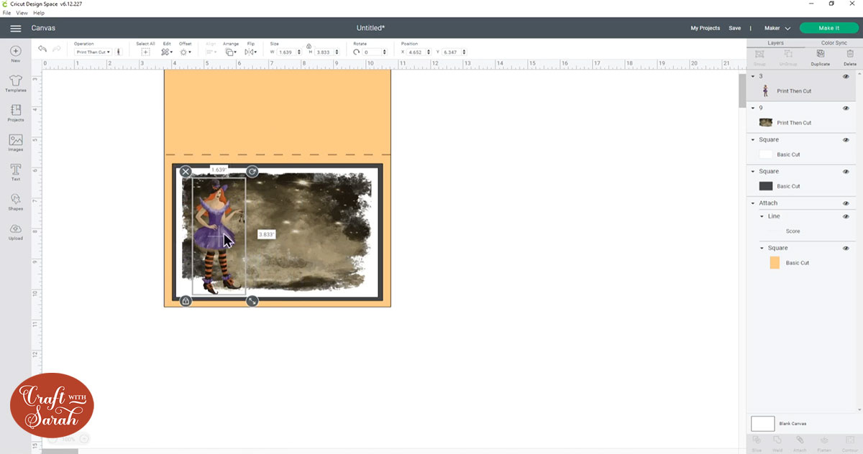The image size is (863, 454).
Task: Hide the Attach group layer
Action: click(846, 203)
